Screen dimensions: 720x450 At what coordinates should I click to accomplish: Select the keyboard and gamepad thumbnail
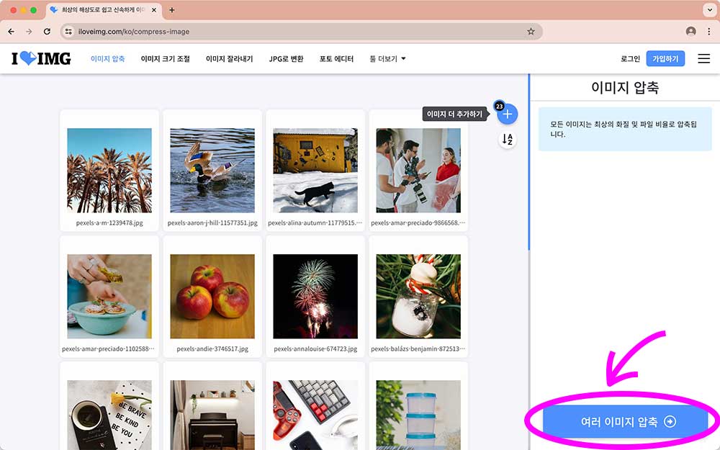[315, 415]
